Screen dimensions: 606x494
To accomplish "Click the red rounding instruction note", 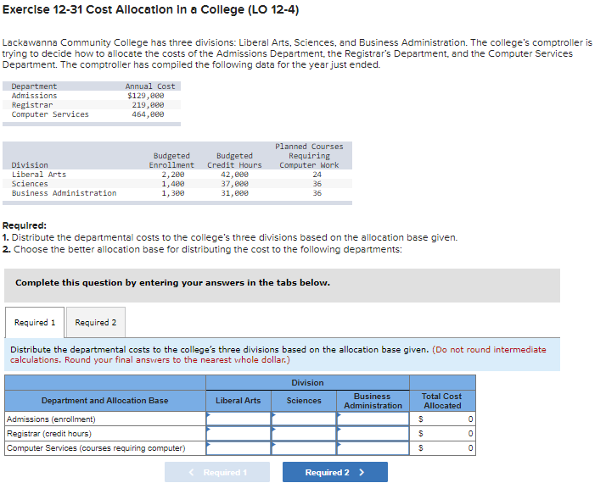I will pos(278,355).
